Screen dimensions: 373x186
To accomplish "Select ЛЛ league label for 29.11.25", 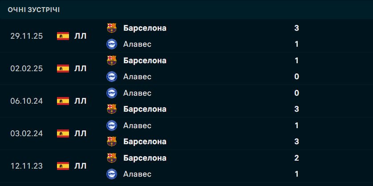I will (x=80, y=36).
